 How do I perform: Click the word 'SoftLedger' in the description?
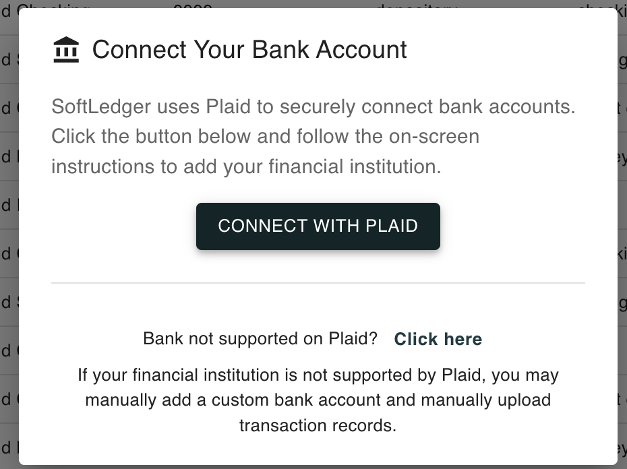pos(101,106)
